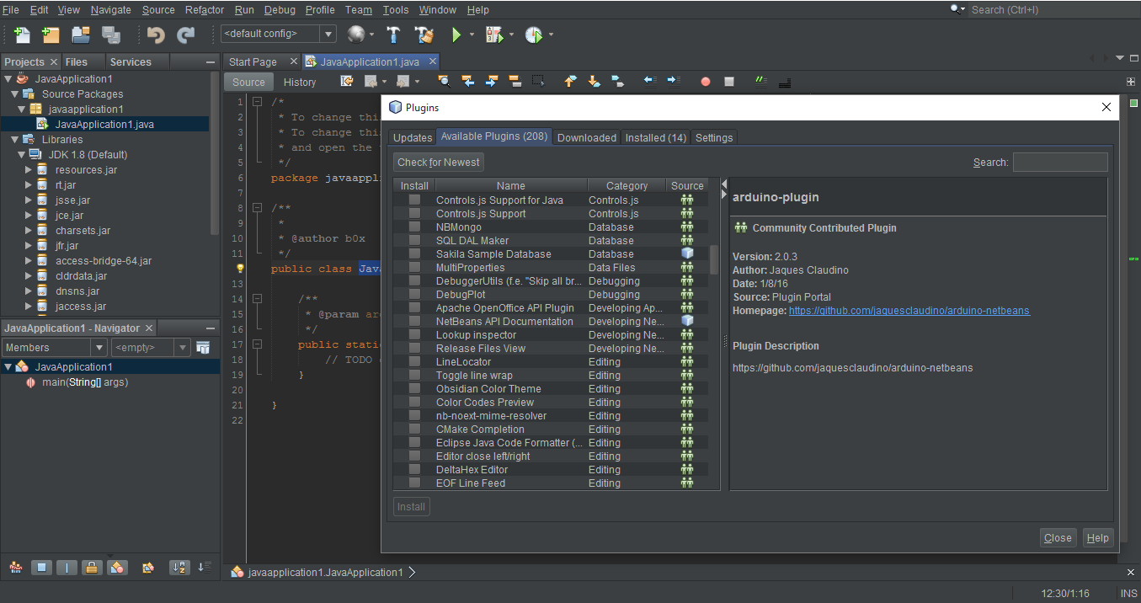This screenshot has height=603, width=1141.
Task: Check the install box for DeltaHex Editor
Action: (414, 470)
